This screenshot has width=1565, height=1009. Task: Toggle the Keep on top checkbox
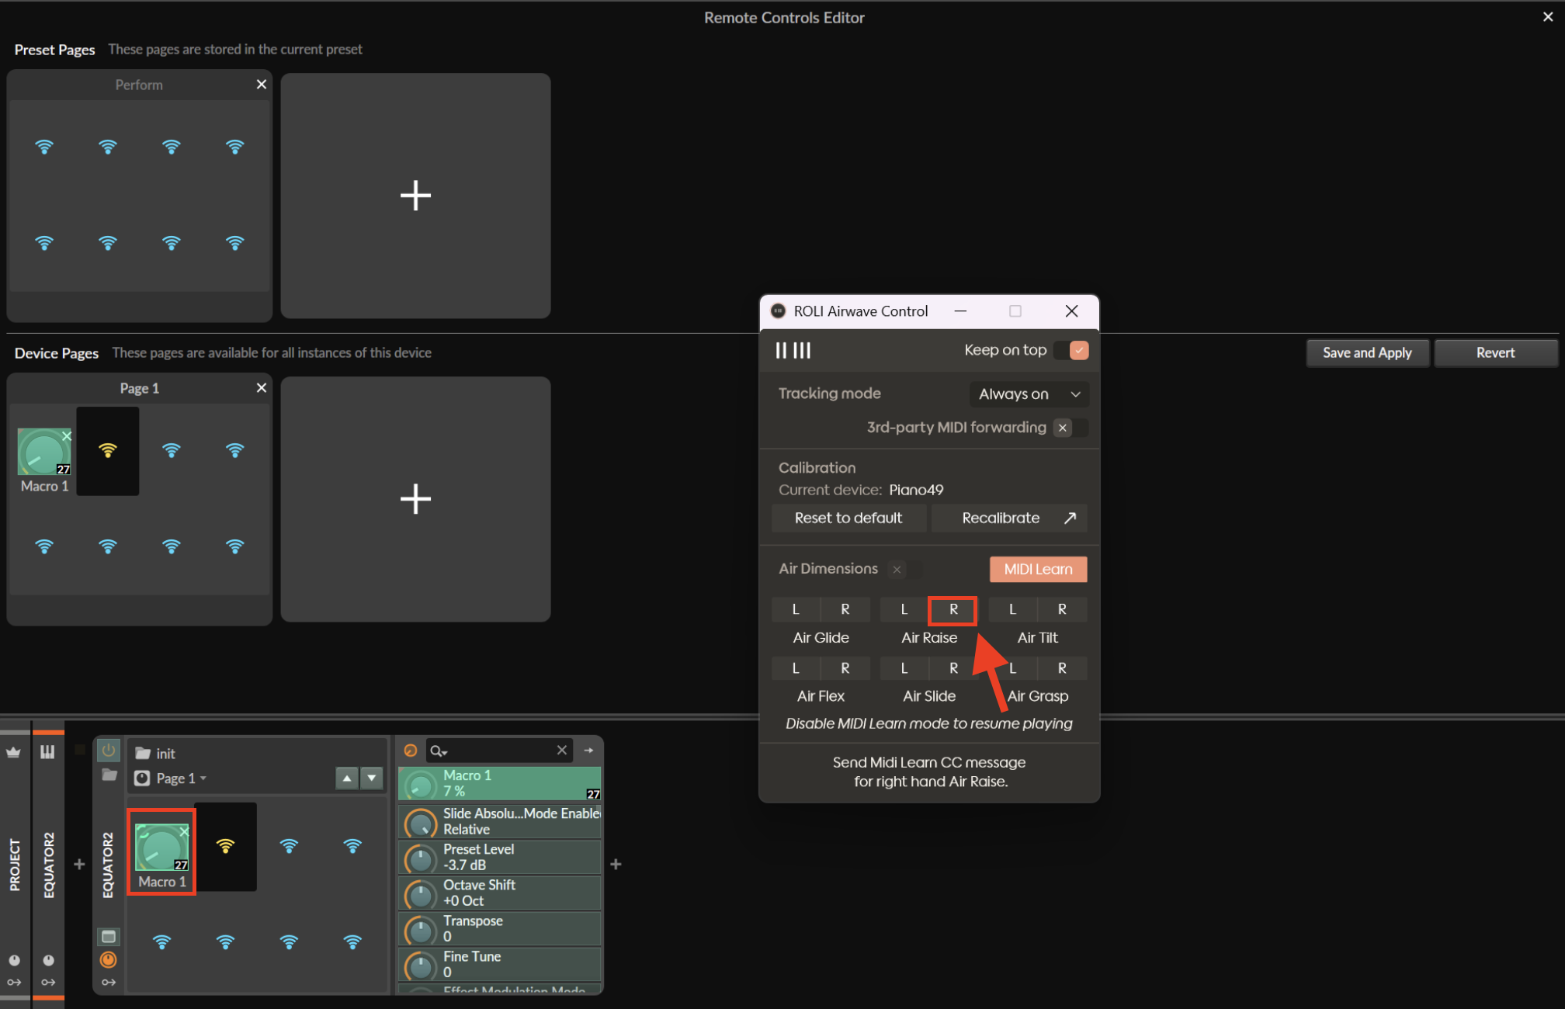[1078, 350]
